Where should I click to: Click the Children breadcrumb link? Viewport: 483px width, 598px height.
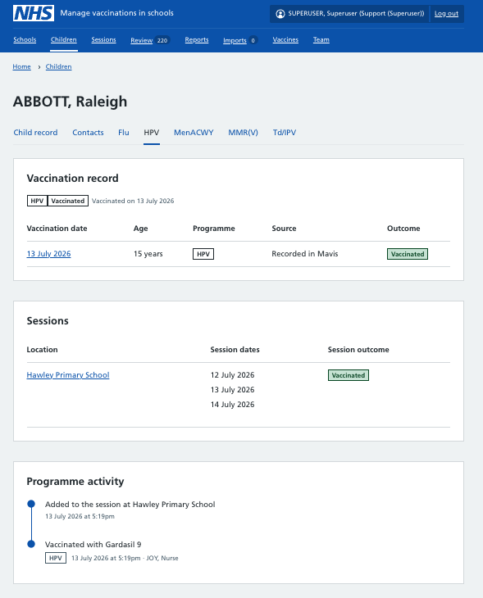58,66
